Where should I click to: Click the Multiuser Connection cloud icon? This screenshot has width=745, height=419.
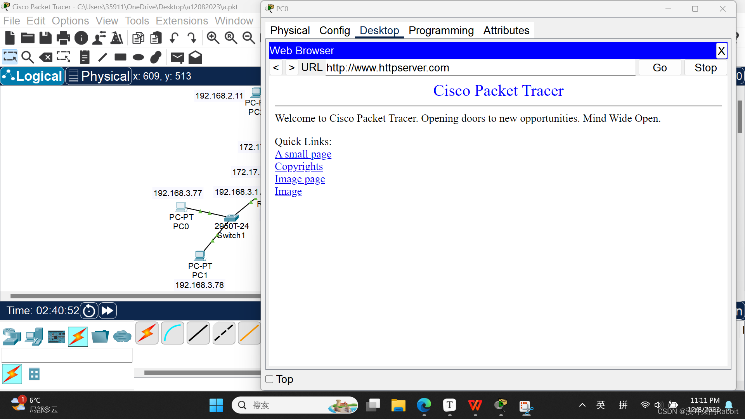[x=122, y=336]
